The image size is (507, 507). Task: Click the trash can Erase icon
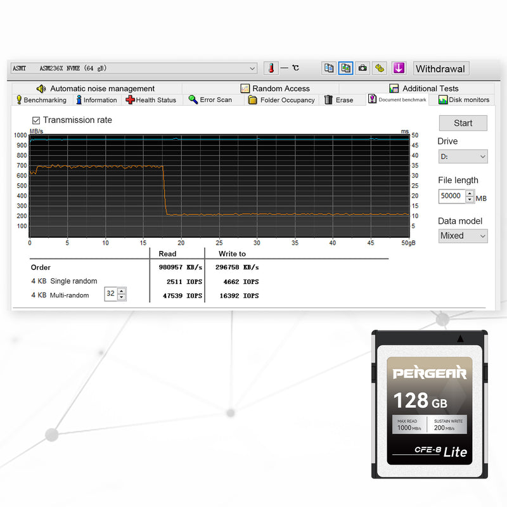[x=328, y=99]
